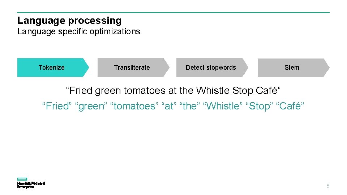The width and height of the screenshot is (347, 195).
Task: Click the green HPE rectangle logo icon
Action: 22,179
